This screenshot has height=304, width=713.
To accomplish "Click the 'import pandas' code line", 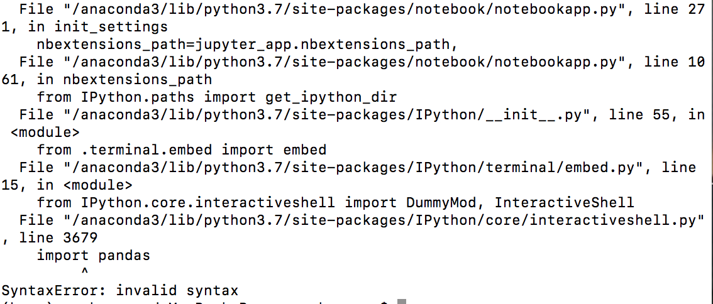I will point(93,256).
